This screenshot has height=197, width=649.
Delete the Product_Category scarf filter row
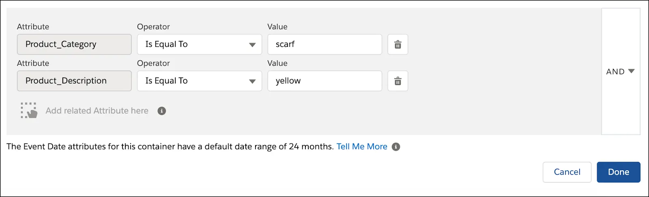click(398, 45)
